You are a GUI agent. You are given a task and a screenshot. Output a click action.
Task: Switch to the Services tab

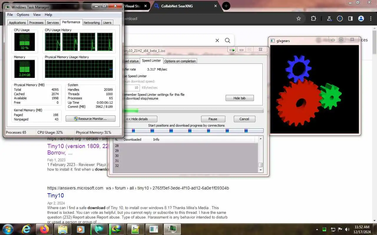[53, 23]
